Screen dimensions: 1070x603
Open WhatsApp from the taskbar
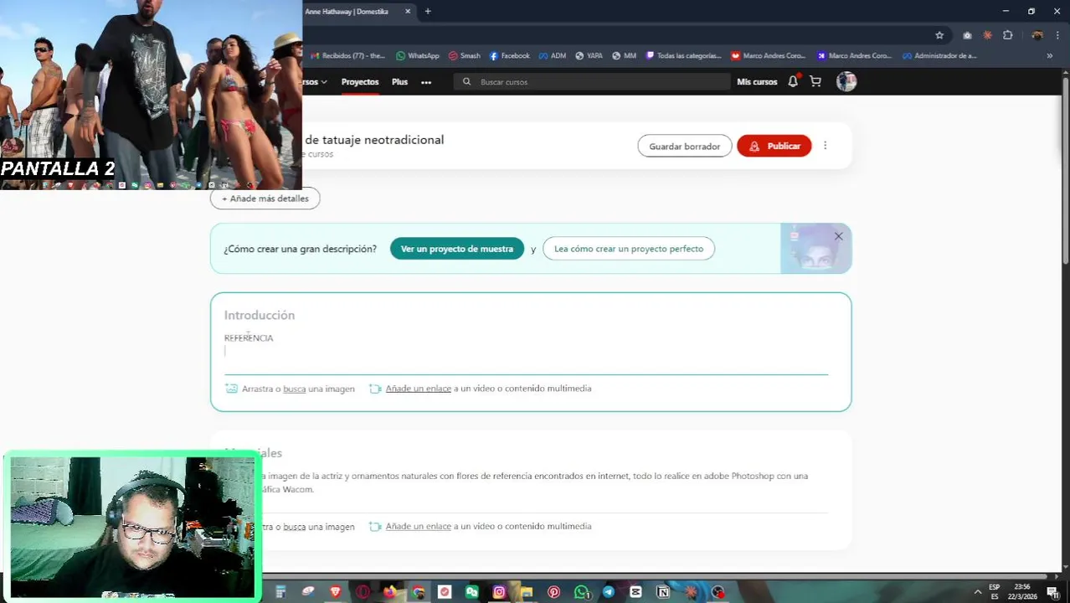[x=582, y=592]
